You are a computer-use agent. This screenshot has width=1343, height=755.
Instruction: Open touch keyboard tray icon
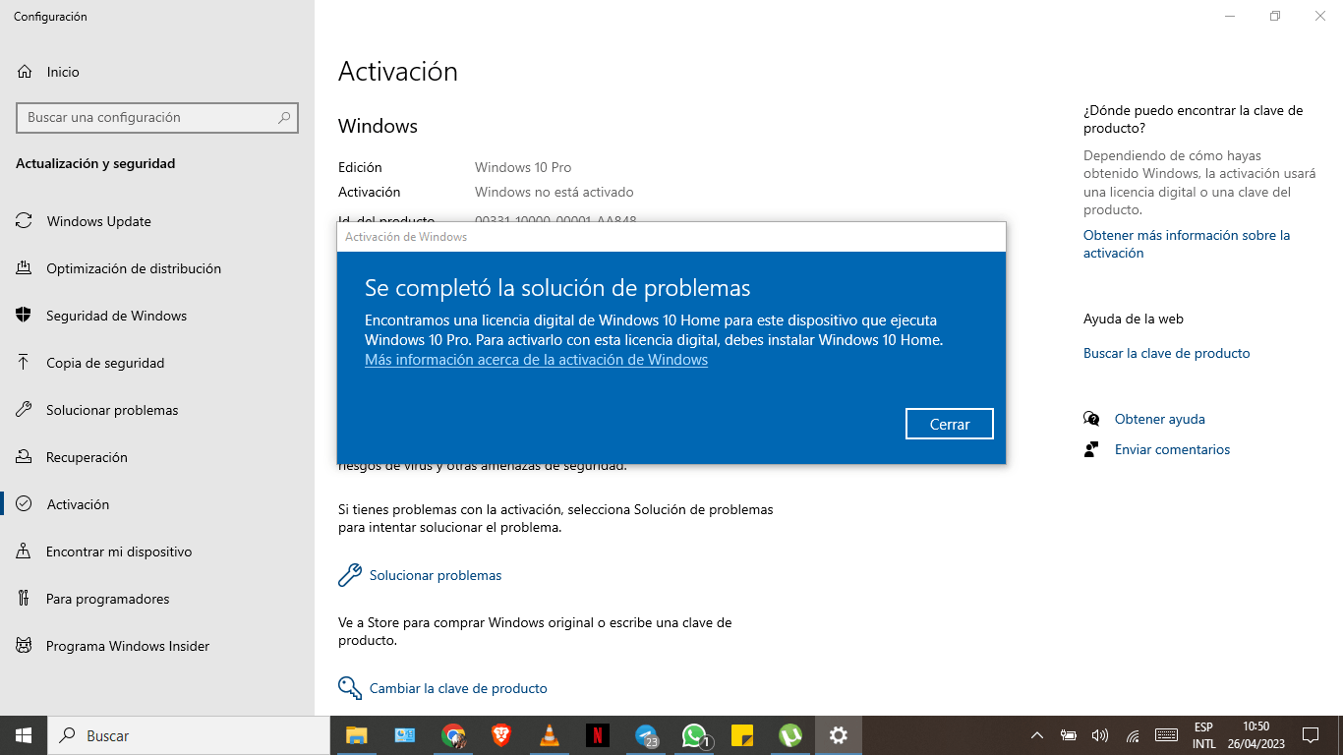pos(1167,735)
